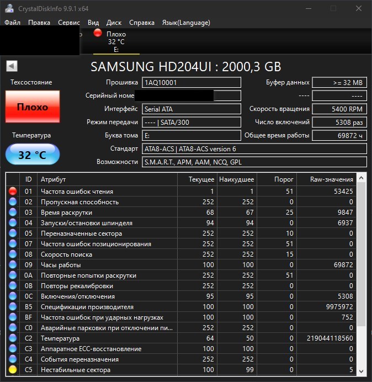Viewport: 372px width, 382px height.
Task: Select row Частота ошибок чтения
Action: 181,191
